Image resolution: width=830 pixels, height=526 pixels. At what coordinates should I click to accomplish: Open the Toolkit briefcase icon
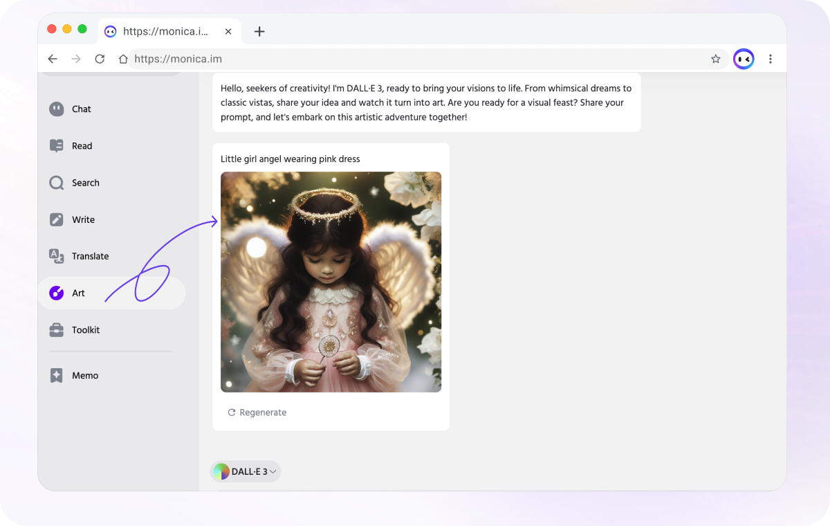pos(57,330)
